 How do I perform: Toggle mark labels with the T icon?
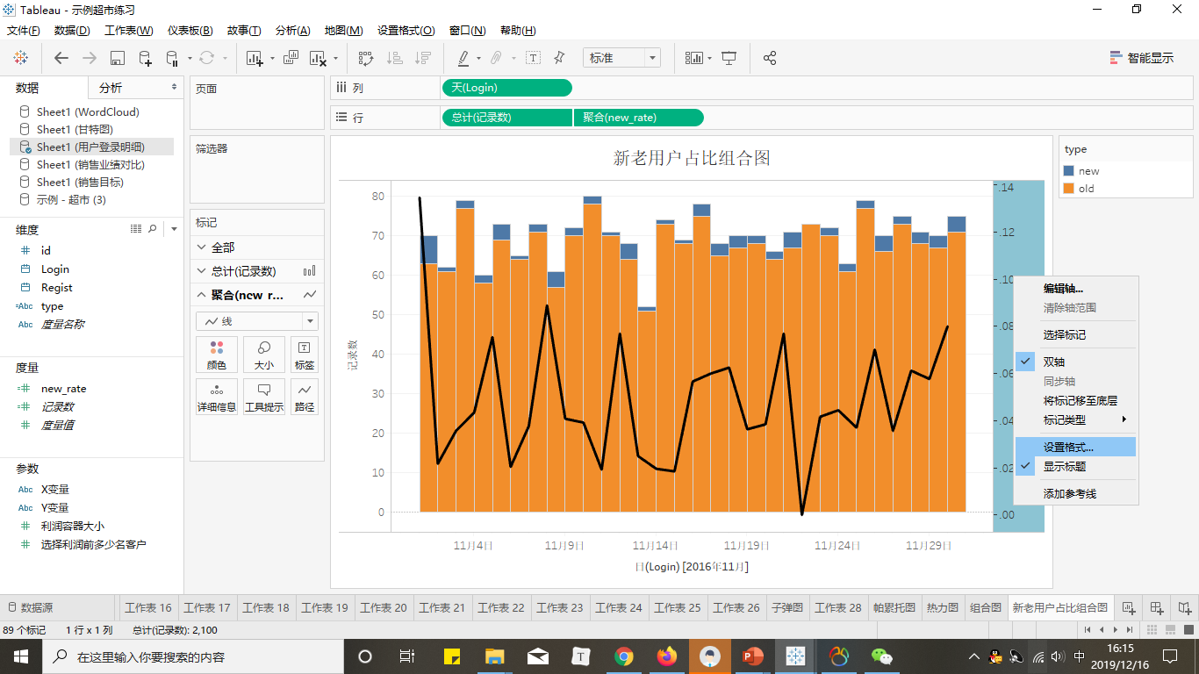pyautogui.click(x=533, y=58)
